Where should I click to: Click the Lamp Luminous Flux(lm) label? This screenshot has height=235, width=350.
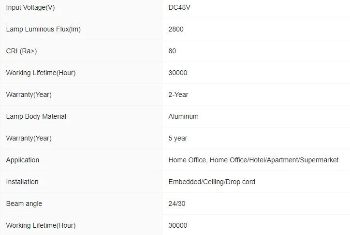click(x=43, y=29)
